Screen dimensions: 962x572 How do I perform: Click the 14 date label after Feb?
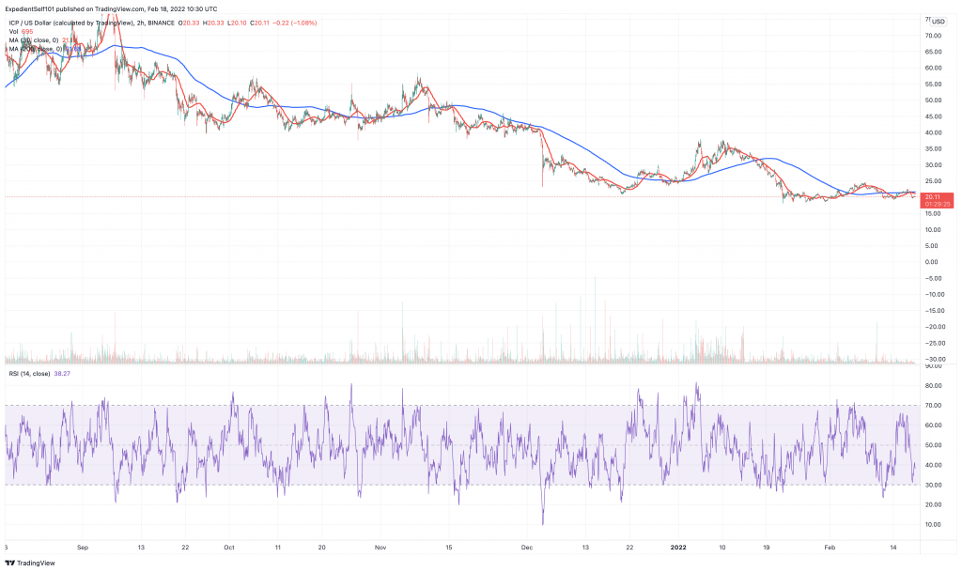point(893,547)
